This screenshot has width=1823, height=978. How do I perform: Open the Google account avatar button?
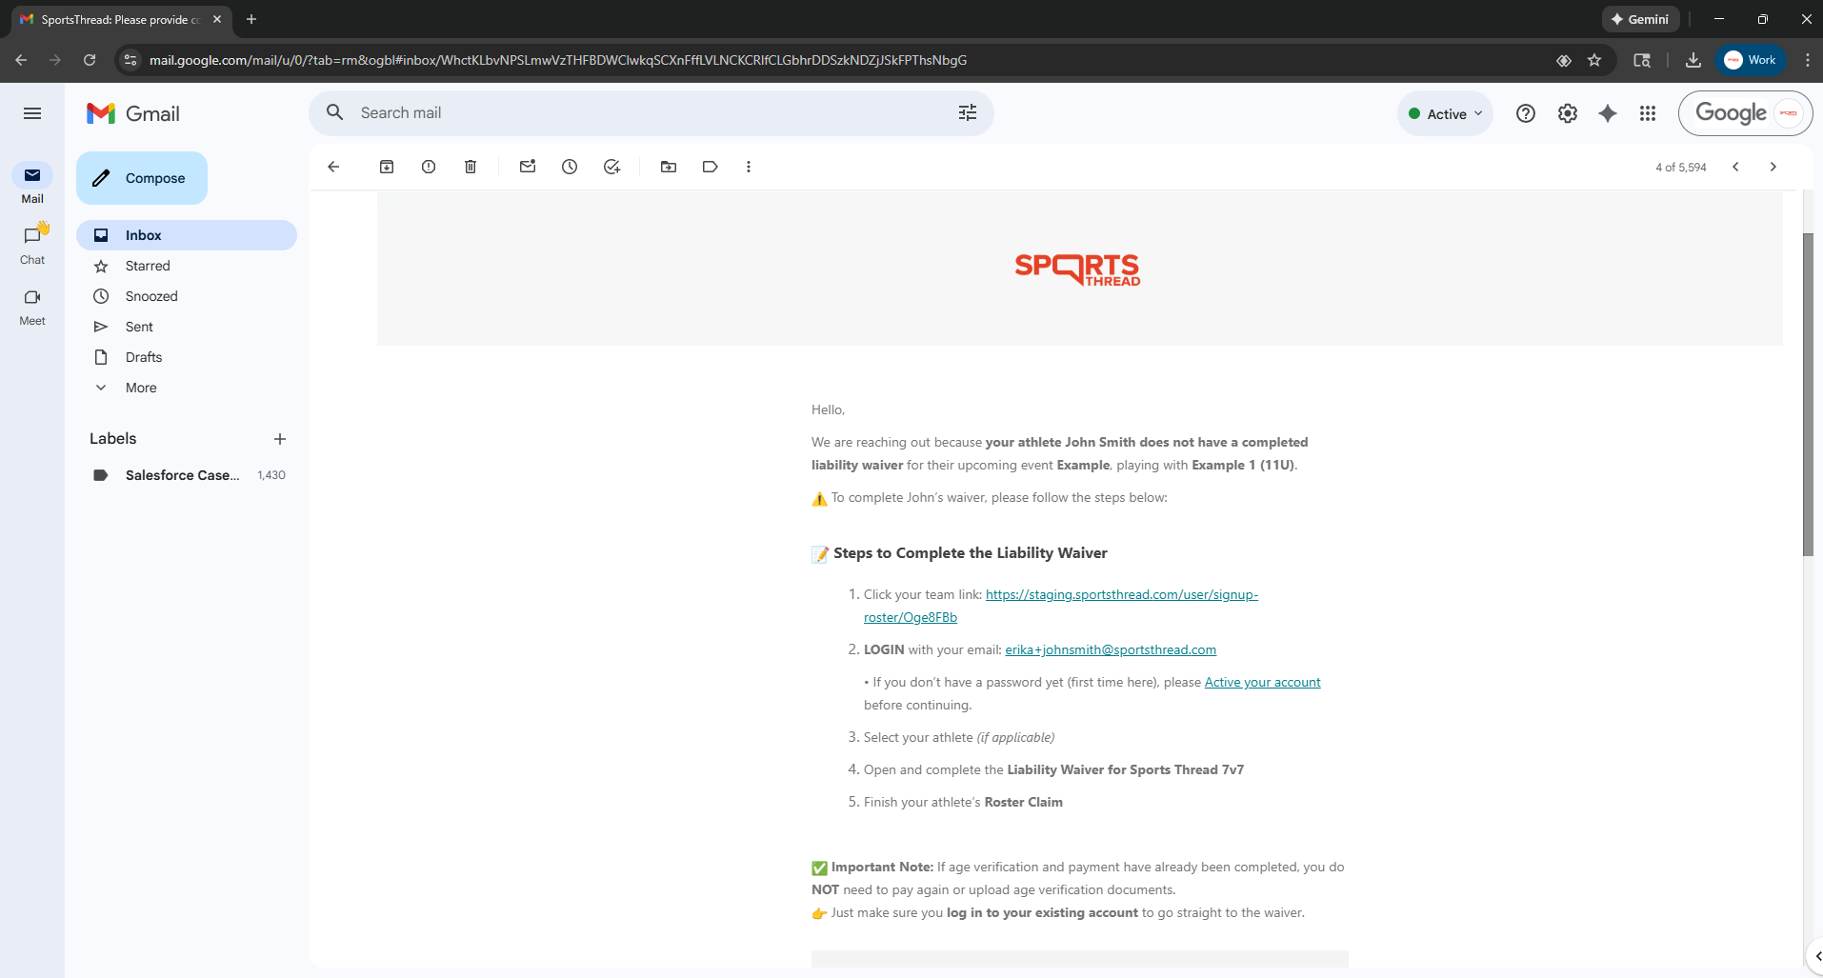(x=1788, y=113)
